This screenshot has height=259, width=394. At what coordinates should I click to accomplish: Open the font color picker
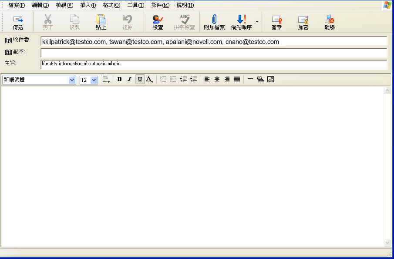(x=150, y=79)
